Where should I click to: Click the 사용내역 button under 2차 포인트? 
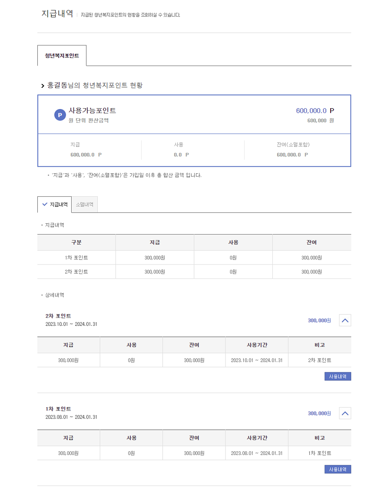click(x=338, y=376)
